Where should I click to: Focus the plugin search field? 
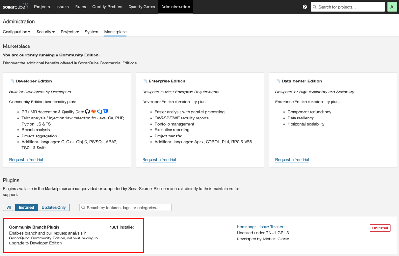125,208
